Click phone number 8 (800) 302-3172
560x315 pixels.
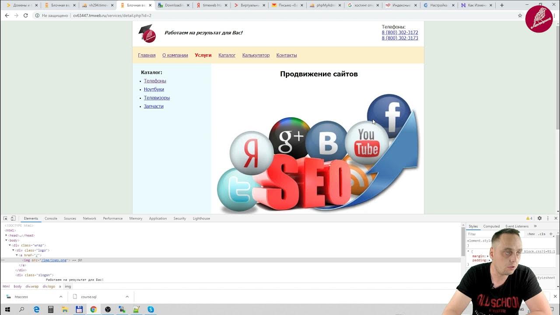(400, 32)
